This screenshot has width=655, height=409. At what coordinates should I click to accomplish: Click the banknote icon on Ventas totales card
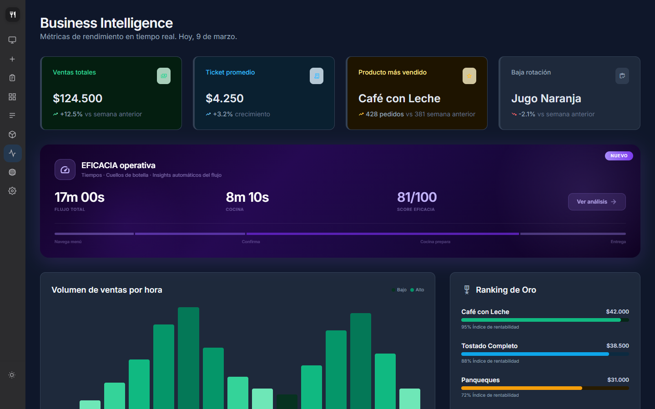tap(164, 76)
